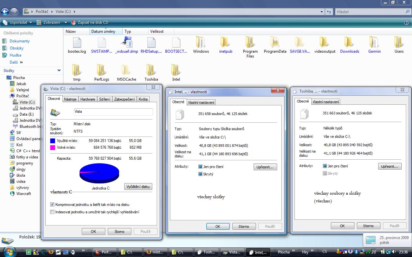
Task: Click the Windows folder icon
Action: coord(201,42)
